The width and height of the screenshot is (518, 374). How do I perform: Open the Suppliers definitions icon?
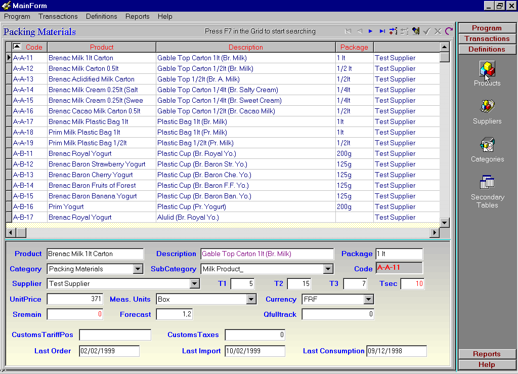tap(487, 107)
